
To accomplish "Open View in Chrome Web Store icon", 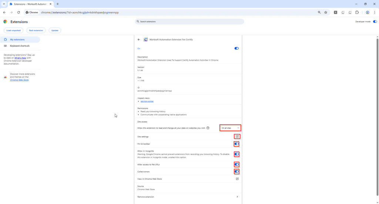I will point(237,179).
